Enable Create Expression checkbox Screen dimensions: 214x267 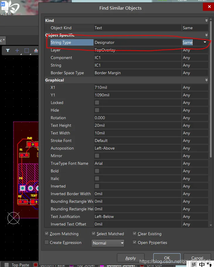tap(47, 242)
